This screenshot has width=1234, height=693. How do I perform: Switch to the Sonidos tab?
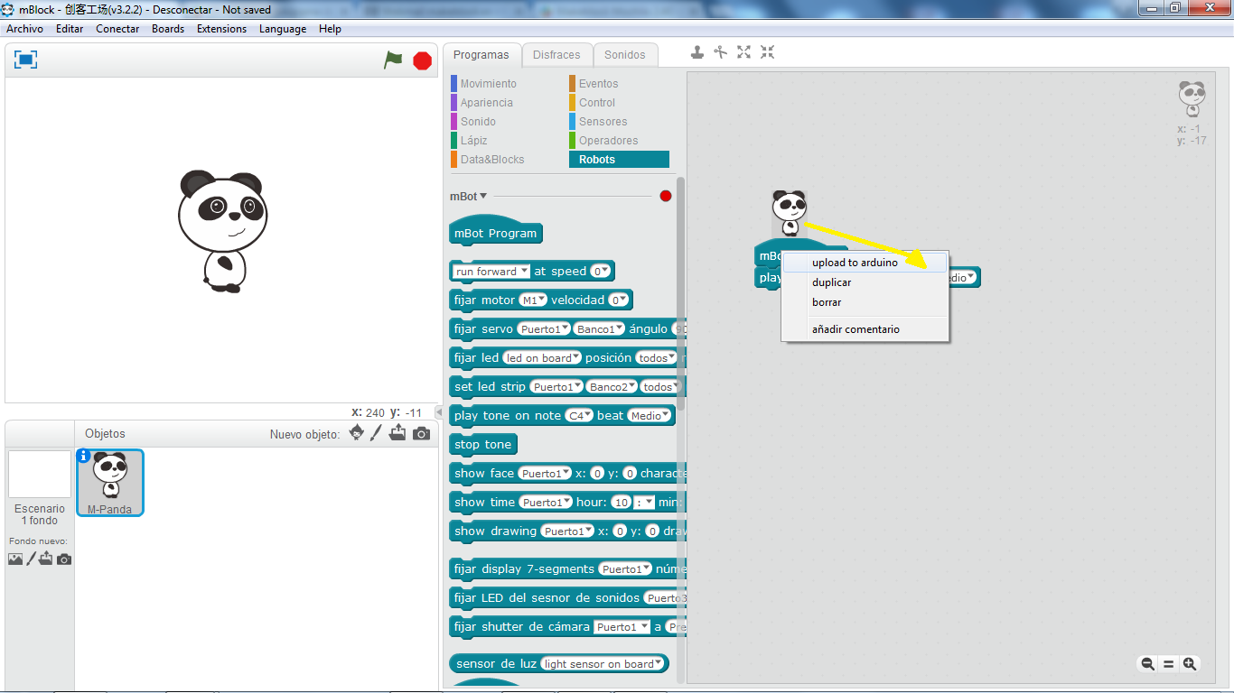click(x=625, y=55)
